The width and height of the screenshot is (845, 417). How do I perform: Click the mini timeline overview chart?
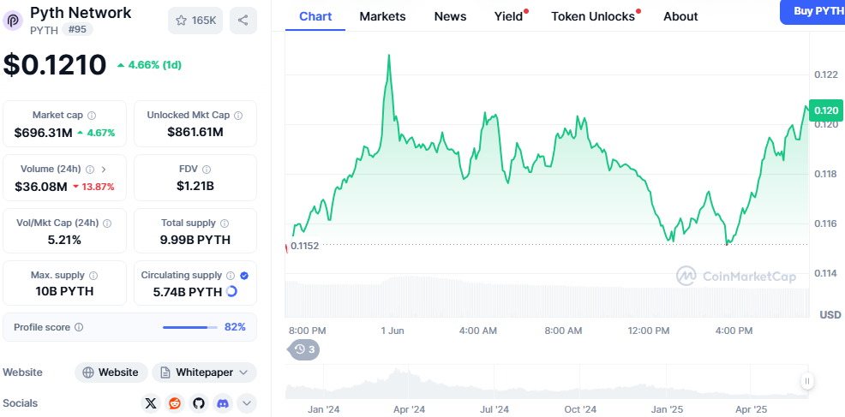(x=547, y=382)
